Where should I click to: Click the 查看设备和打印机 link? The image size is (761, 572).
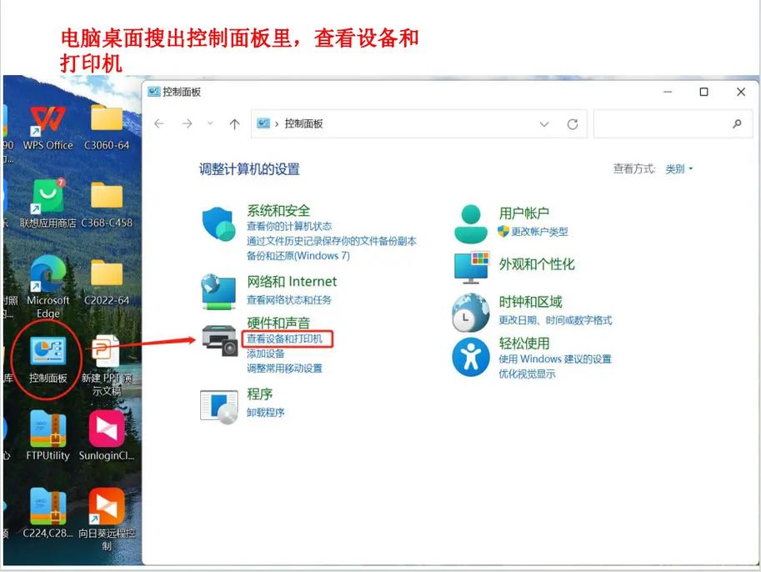287,340
